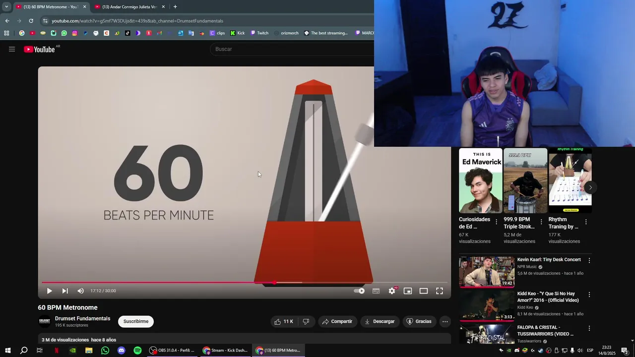This screenshot has width=635, height=357.
Task: Play the metronome video
Action: pos(49,291)
